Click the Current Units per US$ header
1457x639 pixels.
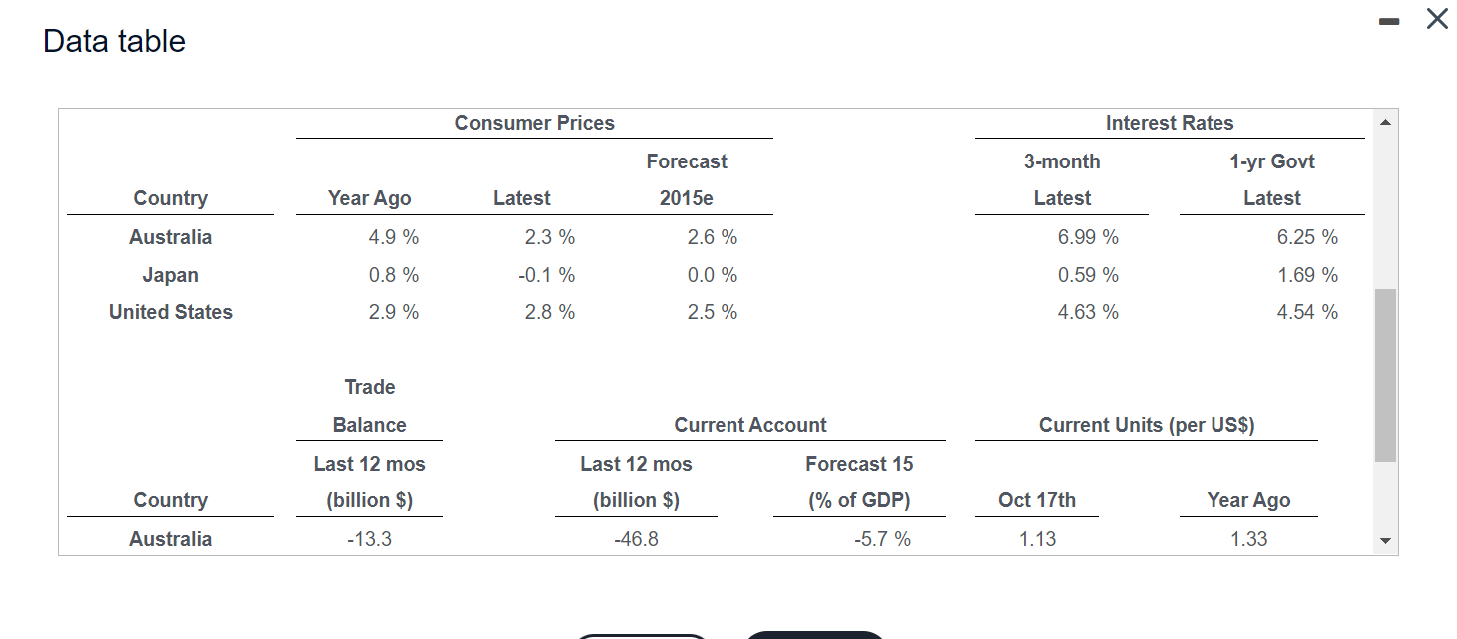click(1146, 425)
